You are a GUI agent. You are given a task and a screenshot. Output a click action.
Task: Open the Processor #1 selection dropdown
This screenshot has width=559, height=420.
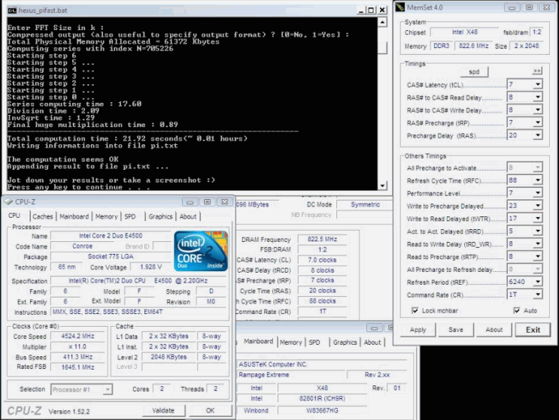point(108,389)
